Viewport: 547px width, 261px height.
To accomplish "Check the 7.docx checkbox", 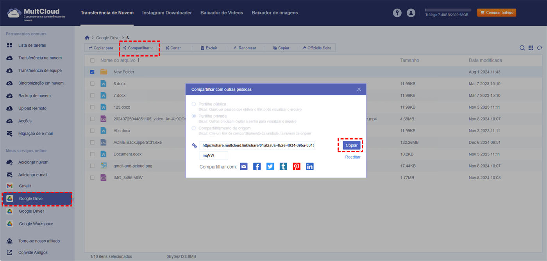I will [x=92, y=95].
